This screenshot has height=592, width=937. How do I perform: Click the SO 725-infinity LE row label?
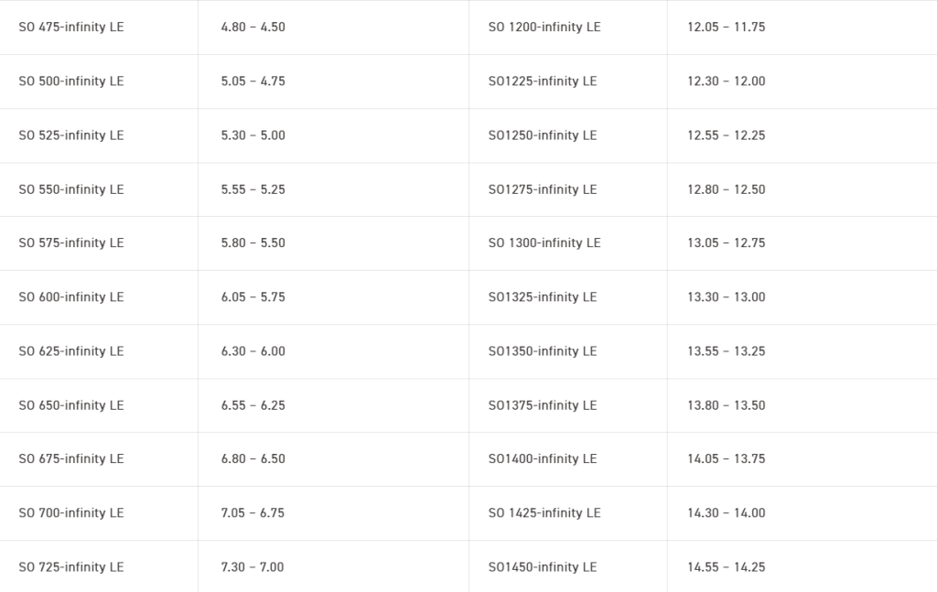(x=71, y=567)
